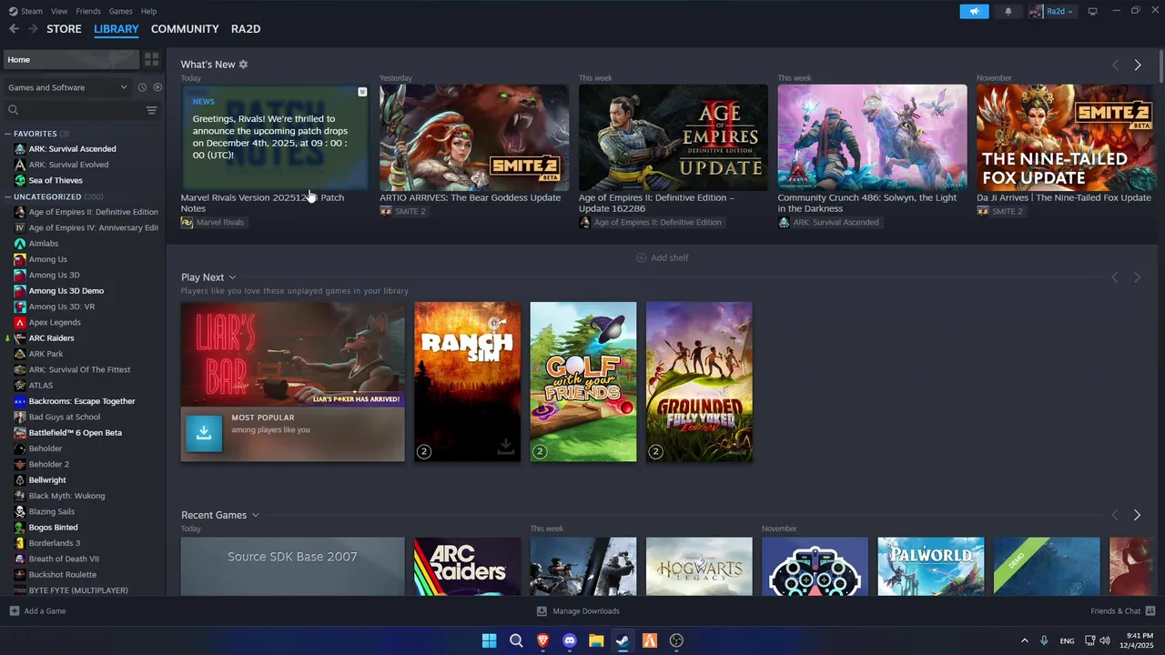Click the Add a Game label
This screenshot has height=655, width=1165.
(46, 611)
